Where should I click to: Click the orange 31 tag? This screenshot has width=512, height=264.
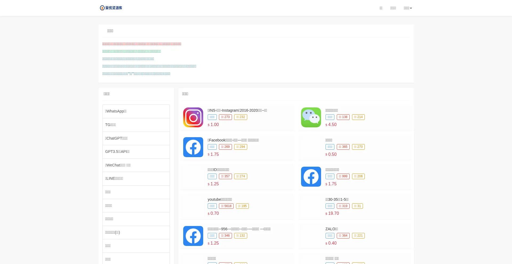point(357,206)
